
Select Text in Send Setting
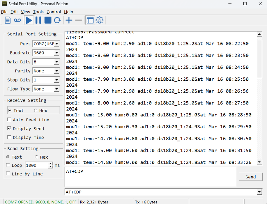click(x=14, y=157)
